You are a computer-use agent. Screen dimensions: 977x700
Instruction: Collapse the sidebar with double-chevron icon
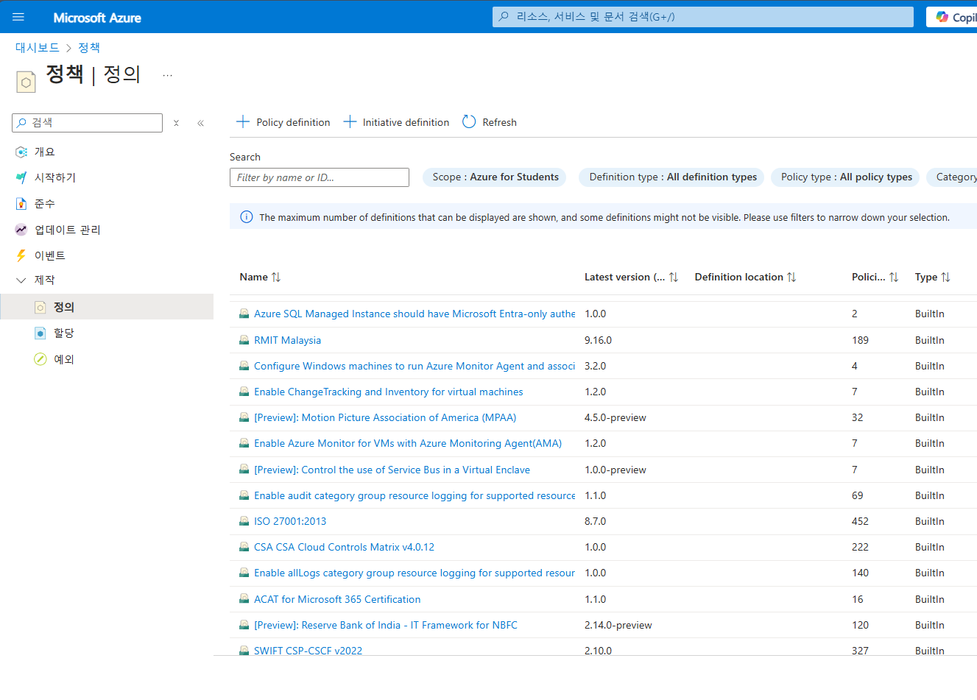[200, 123]
